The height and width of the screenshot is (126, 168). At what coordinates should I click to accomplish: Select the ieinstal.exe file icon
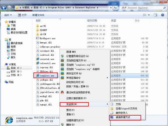click(38, 59)
